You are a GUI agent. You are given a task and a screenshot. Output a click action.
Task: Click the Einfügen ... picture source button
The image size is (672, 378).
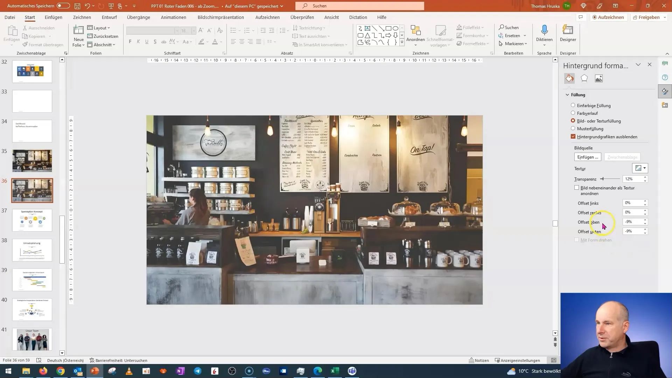588,157
